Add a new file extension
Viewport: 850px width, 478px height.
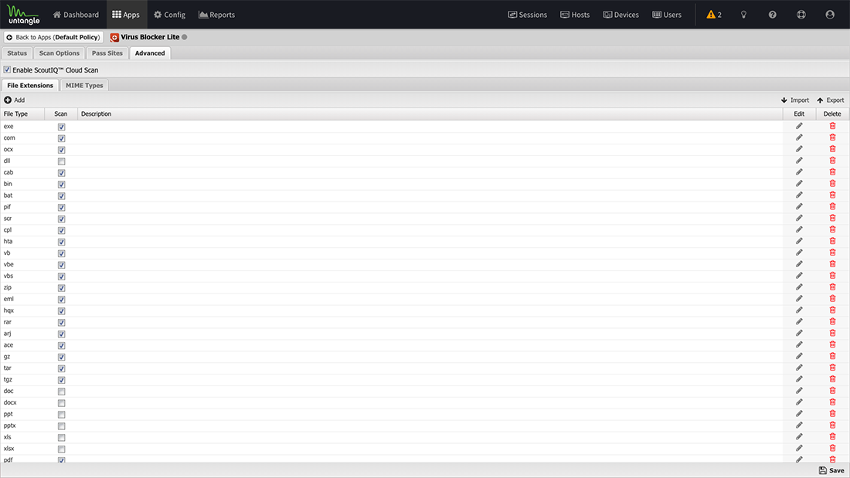[15, 100]
